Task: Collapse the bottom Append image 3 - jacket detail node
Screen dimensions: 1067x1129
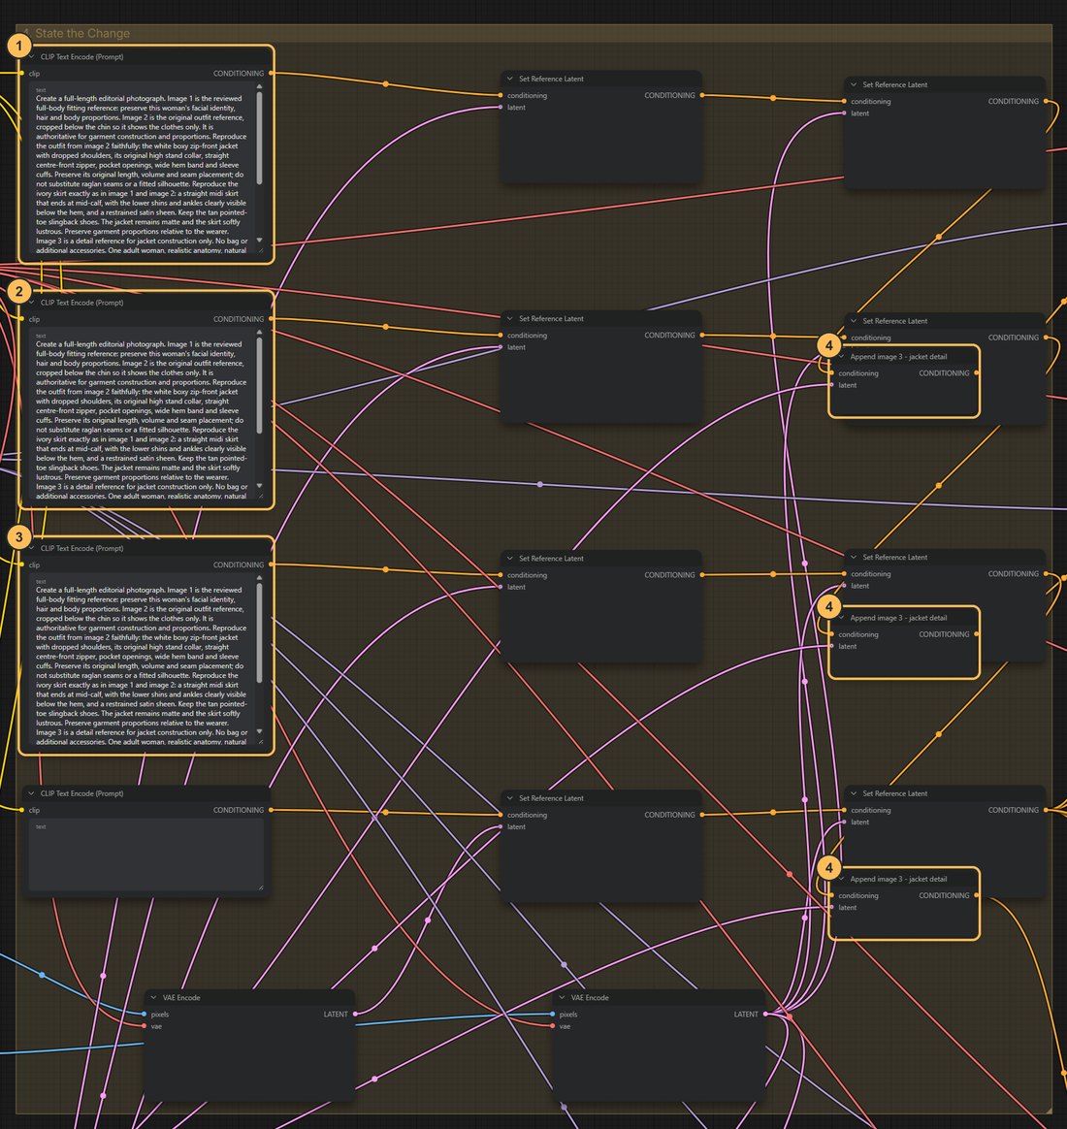Action: [x=842, y=879]
